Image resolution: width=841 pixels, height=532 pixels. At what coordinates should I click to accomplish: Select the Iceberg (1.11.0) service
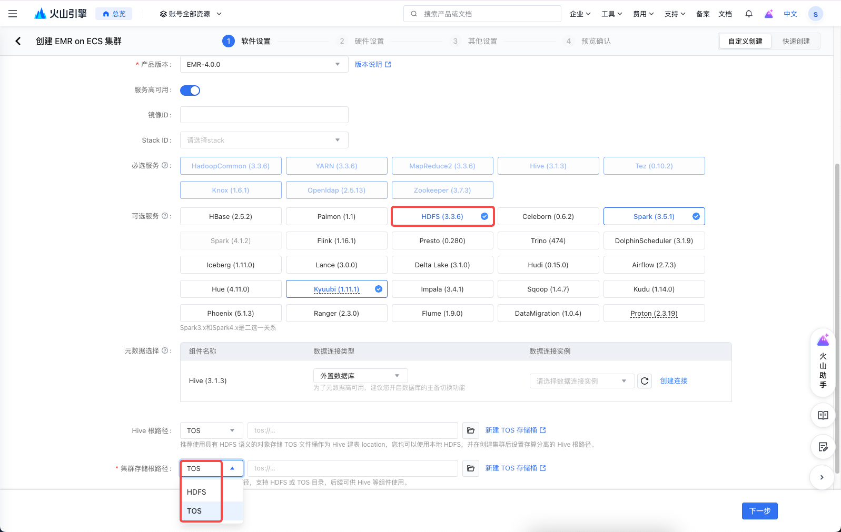[x=231, y=265]
